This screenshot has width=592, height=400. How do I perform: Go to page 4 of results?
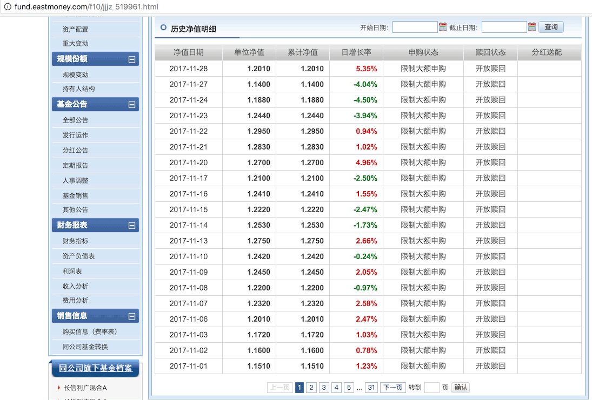pos(336,387)
